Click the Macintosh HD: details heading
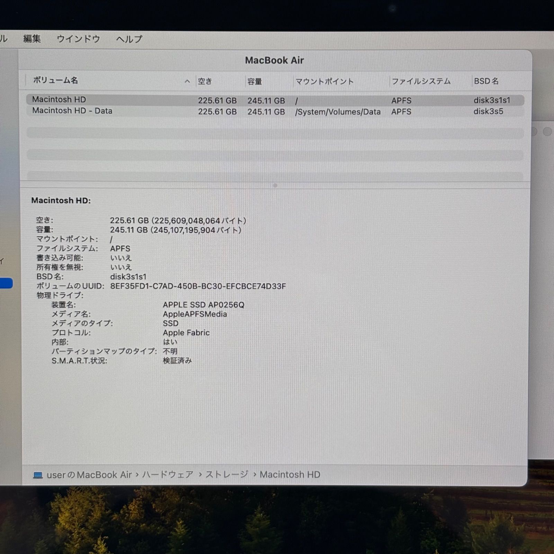The height and width of the screenshot is (554, 554). click(x=61, y=200)
